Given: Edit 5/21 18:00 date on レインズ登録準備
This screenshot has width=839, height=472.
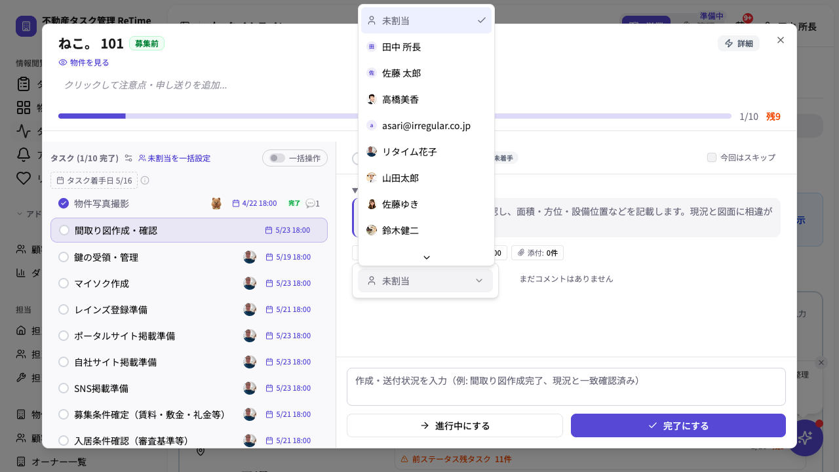Looking at the screenshot, I should click(x=288, y=309).
